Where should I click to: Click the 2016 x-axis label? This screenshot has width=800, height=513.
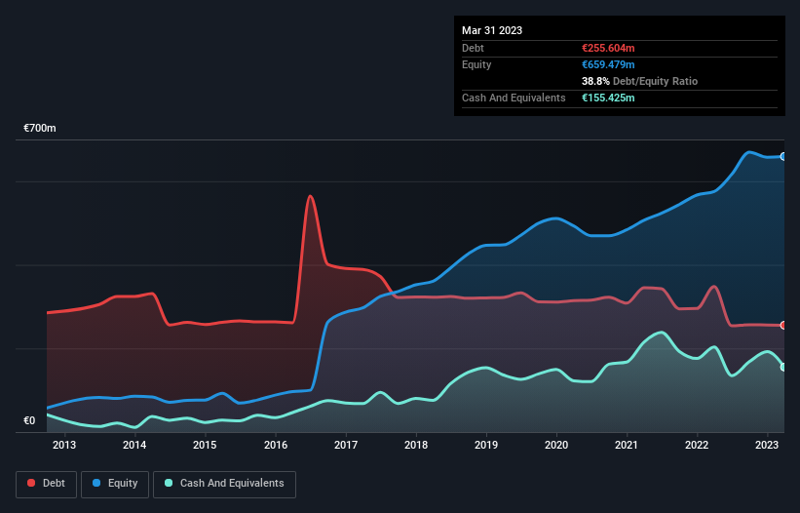coord(276,445)
